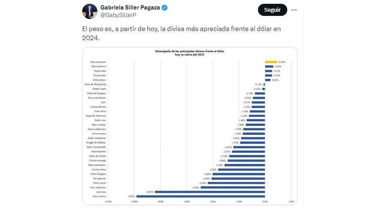
Task: Click the 0.92% value label
Action: pyautogui.click(x=282, y=62)
